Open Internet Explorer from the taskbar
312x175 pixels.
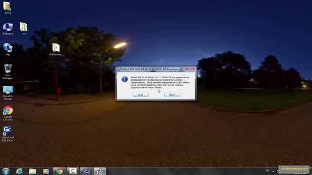[19, 171]
